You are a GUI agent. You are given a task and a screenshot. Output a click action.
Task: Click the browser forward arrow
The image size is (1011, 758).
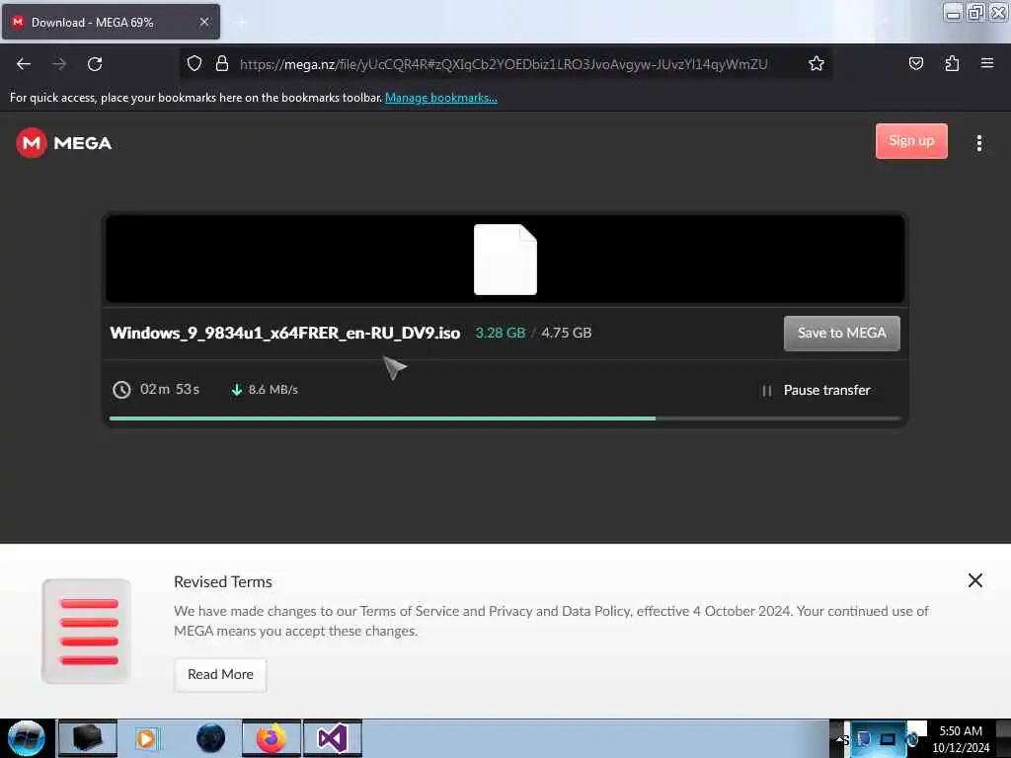(x=59, y=64)
